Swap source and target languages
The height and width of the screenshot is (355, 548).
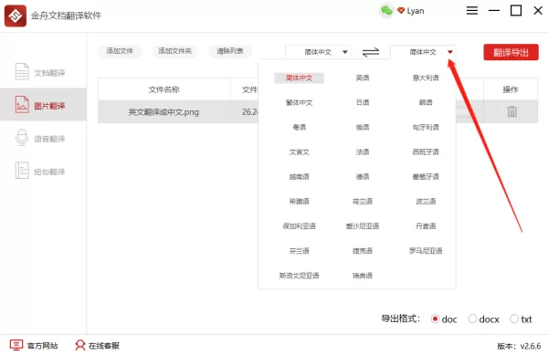371,52
